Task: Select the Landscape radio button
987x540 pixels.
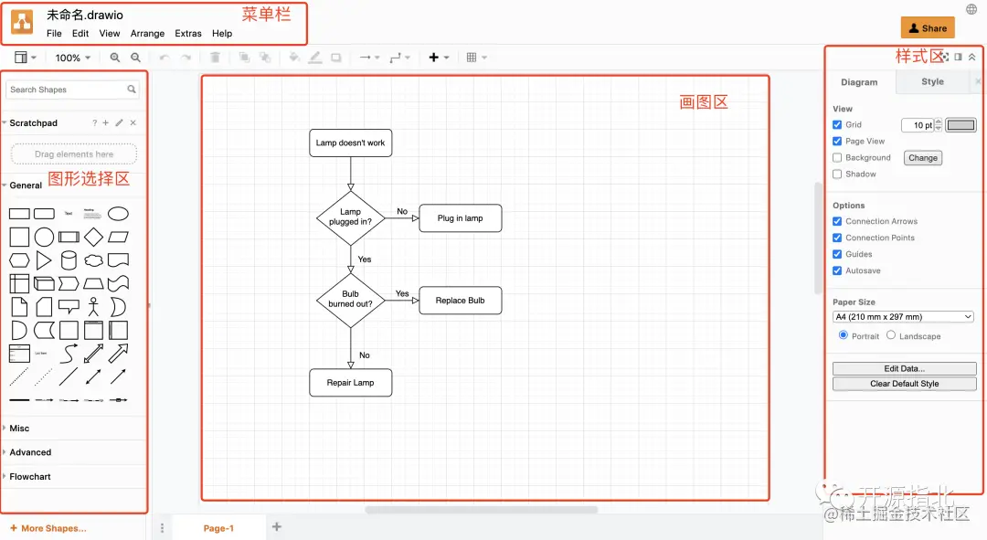Action: pyautogui.click(x=891, y=335)
